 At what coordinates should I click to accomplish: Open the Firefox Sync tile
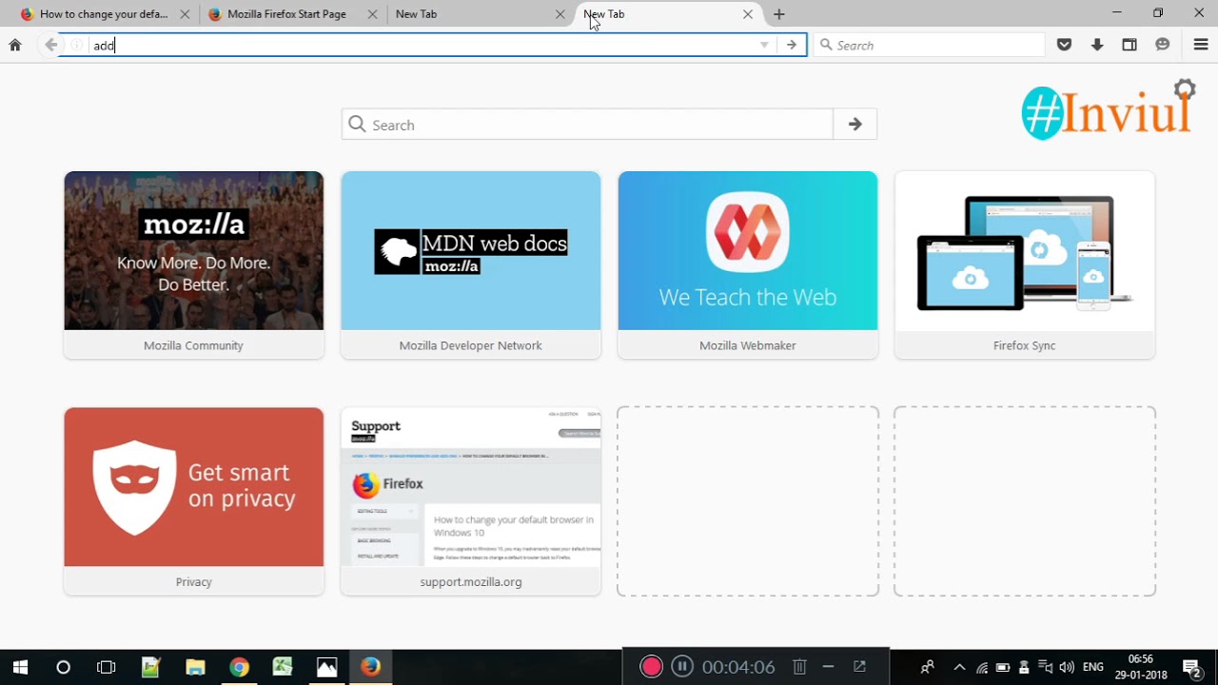tap(1025, 264)
